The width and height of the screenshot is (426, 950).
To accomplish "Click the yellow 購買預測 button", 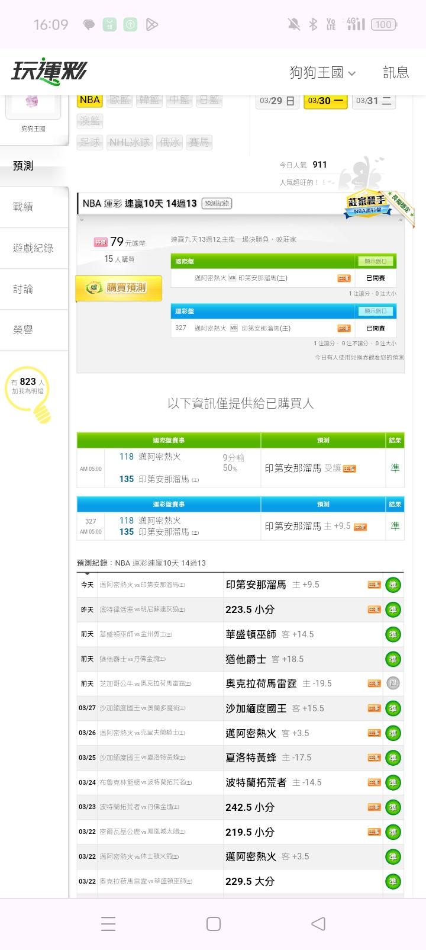I will [119, 288].
